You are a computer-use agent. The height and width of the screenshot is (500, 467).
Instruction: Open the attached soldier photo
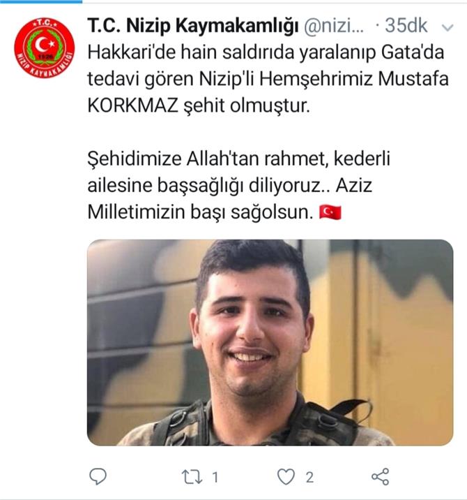(x=270, y=342)
